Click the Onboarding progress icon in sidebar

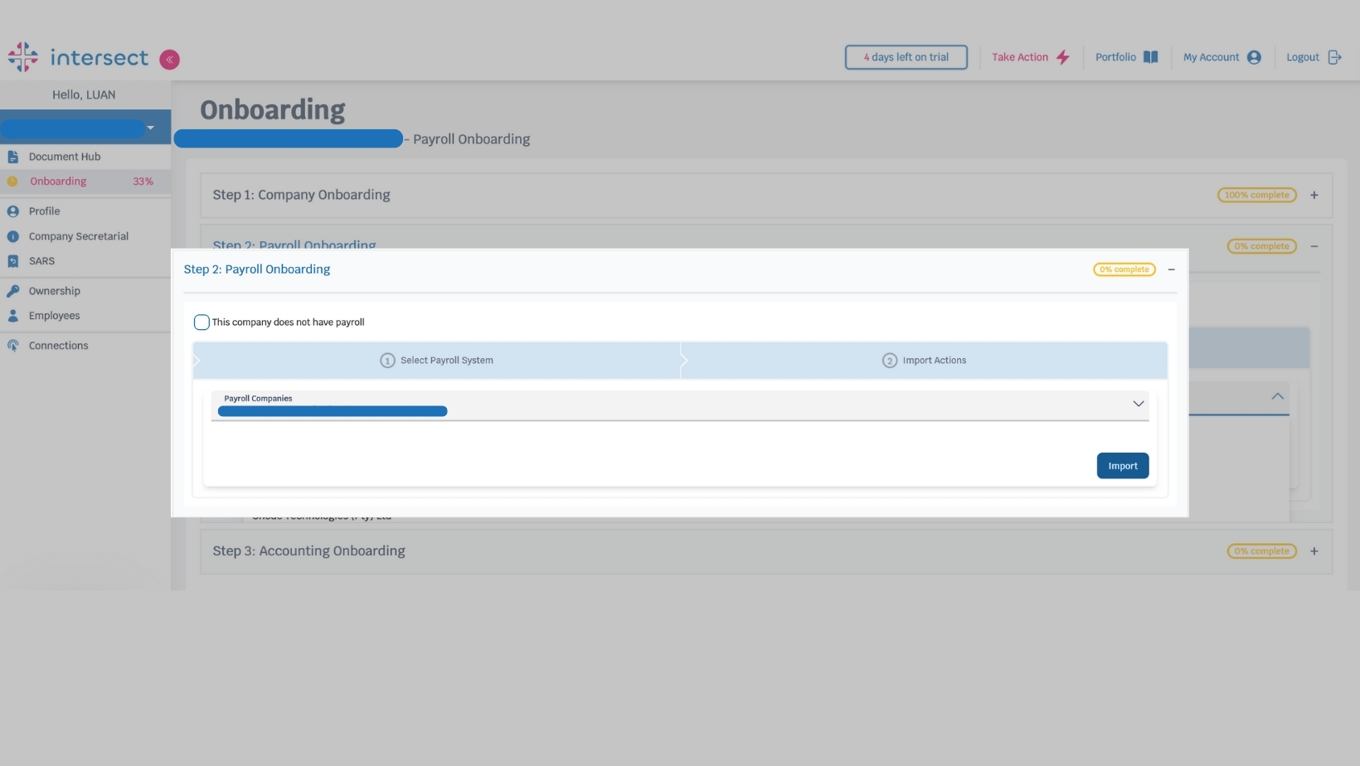tap(12, 182)
